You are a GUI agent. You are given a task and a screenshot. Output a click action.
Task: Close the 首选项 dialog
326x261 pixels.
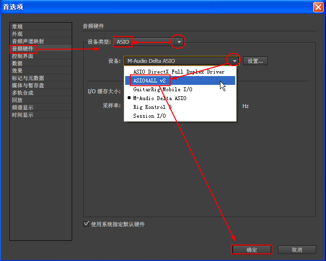(318, 7)
